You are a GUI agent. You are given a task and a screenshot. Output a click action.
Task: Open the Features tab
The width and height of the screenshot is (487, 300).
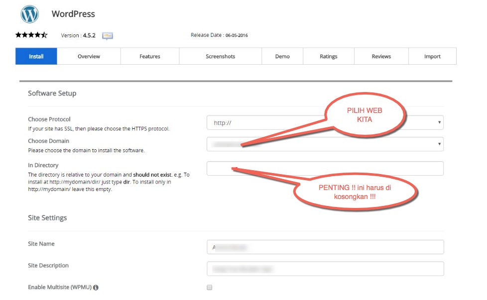point(150,56)
